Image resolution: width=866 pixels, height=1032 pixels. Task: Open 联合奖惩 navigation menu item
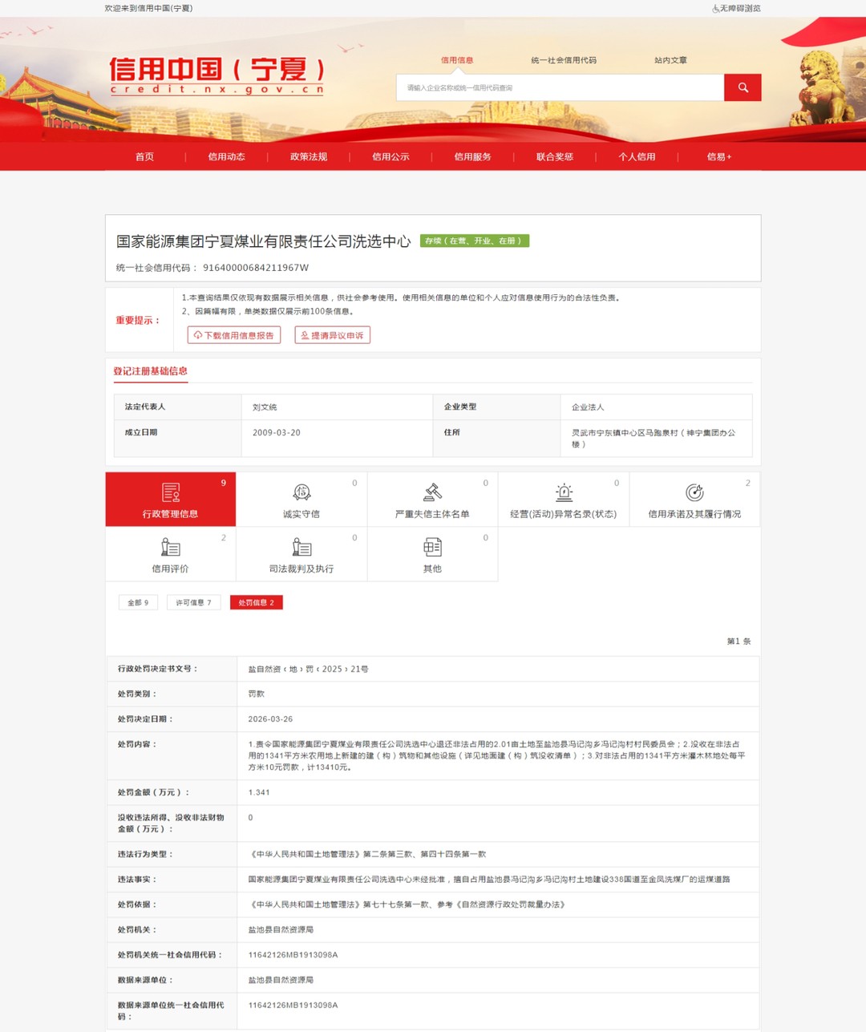pyautogui.click(x=555, y=157)
